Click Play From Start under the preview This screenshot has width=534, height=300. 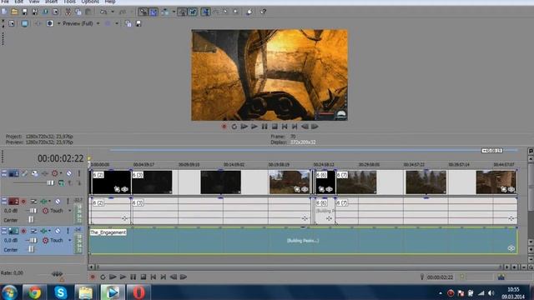pos(244,127)
